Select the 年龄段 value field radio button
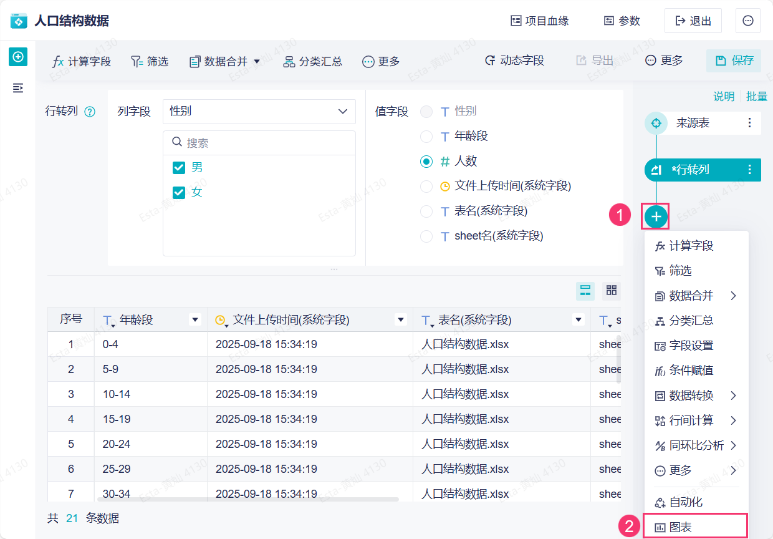The height and width of the screenshot is (539, 773). (427, 136)
